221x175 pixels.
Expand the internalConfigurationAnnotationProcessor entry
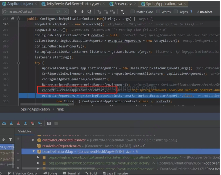(x=38, y=157)
